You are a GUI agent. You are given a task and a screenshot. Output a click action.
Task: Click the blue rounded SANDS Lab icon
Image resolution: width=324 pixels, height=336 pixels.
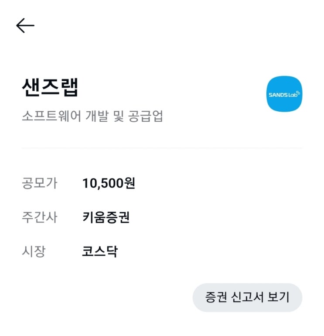tap(284, 94)
